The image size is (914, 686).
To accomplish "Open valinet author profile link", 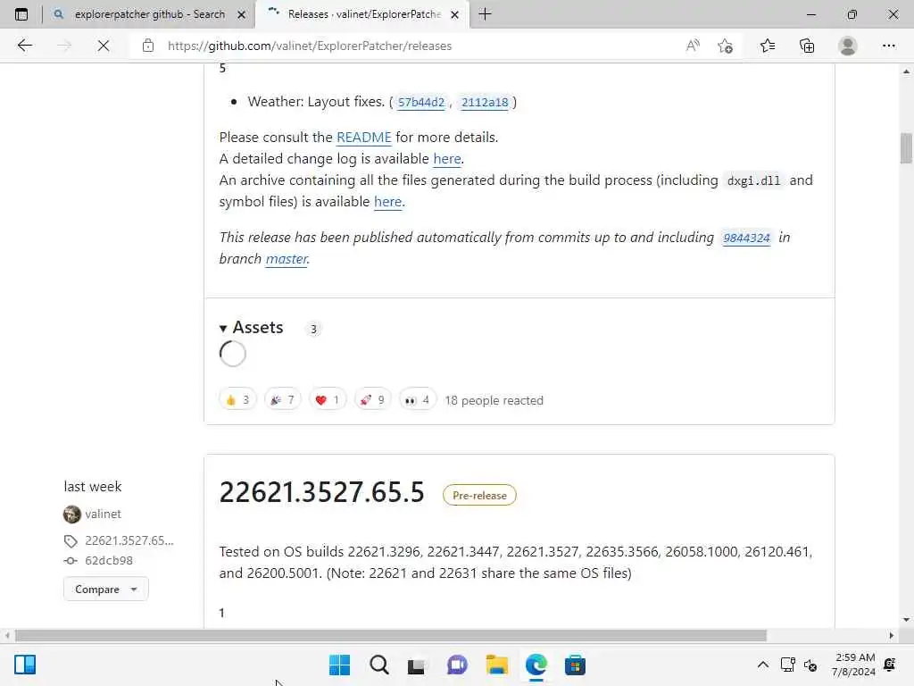I will pos(104,514).
